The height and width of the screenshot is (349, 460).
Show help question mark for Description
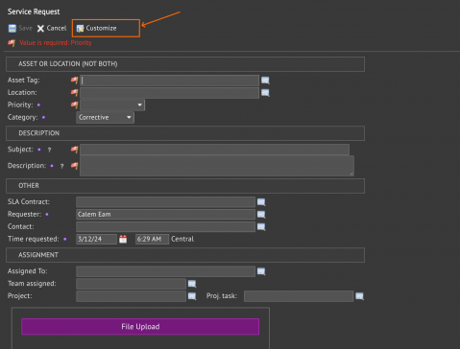click(x=61, y=166)
